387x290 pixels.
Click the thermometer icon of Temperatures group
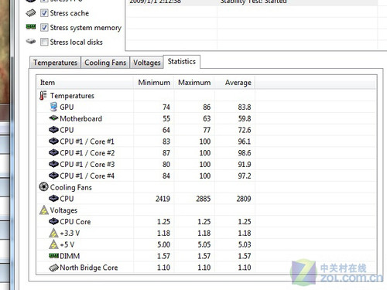point(43,95)
